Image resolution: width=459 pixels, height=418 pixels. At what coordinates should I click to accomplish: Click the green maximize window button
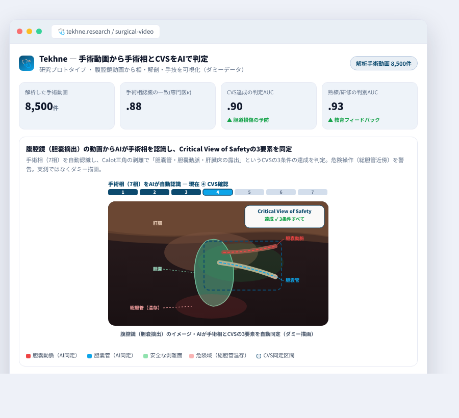click(x=39, y=32)
